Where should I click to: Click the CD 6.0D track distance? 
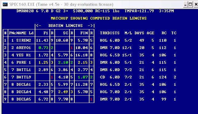[x=110, y=77]
